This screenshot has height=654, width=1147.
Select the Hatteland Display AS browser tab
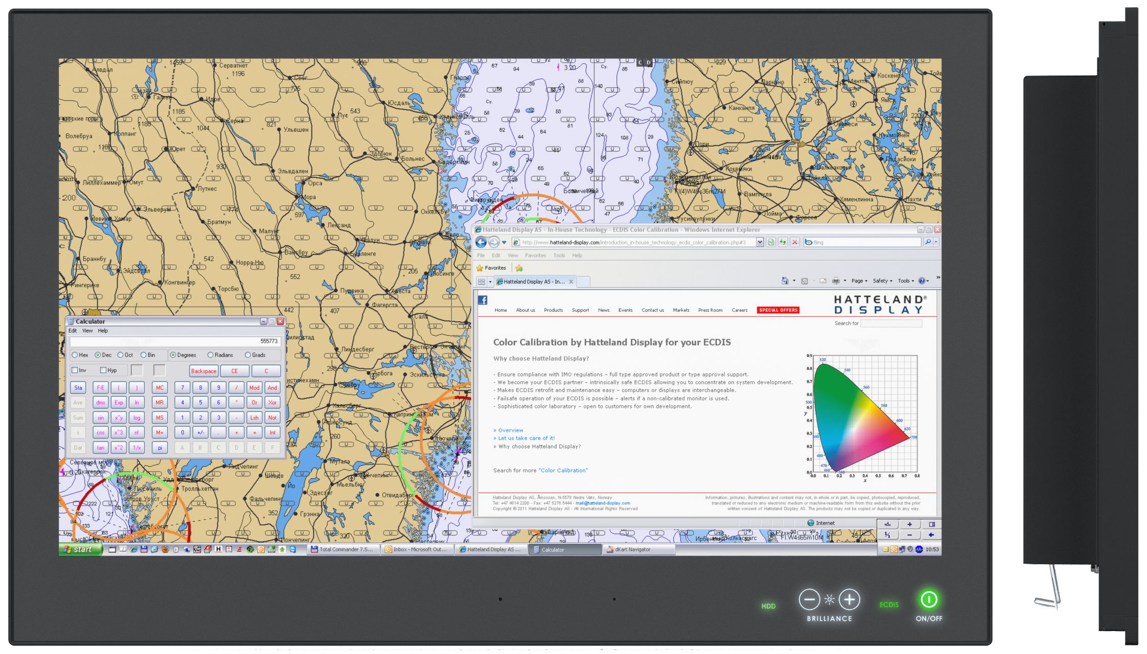[535, 282]
